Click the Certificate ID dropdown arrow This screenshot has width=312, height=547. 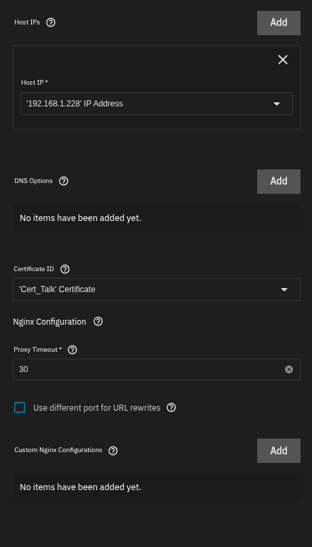[284, 289]
